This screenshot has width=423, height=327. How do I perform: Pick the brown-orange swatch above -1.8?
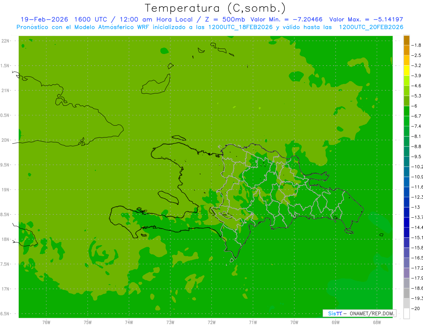coord(406,40)
